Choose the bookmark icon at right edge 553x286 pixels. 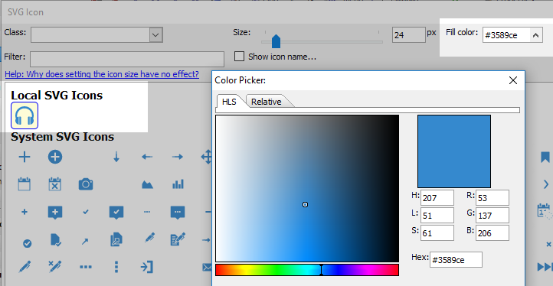tap(545, 157)
